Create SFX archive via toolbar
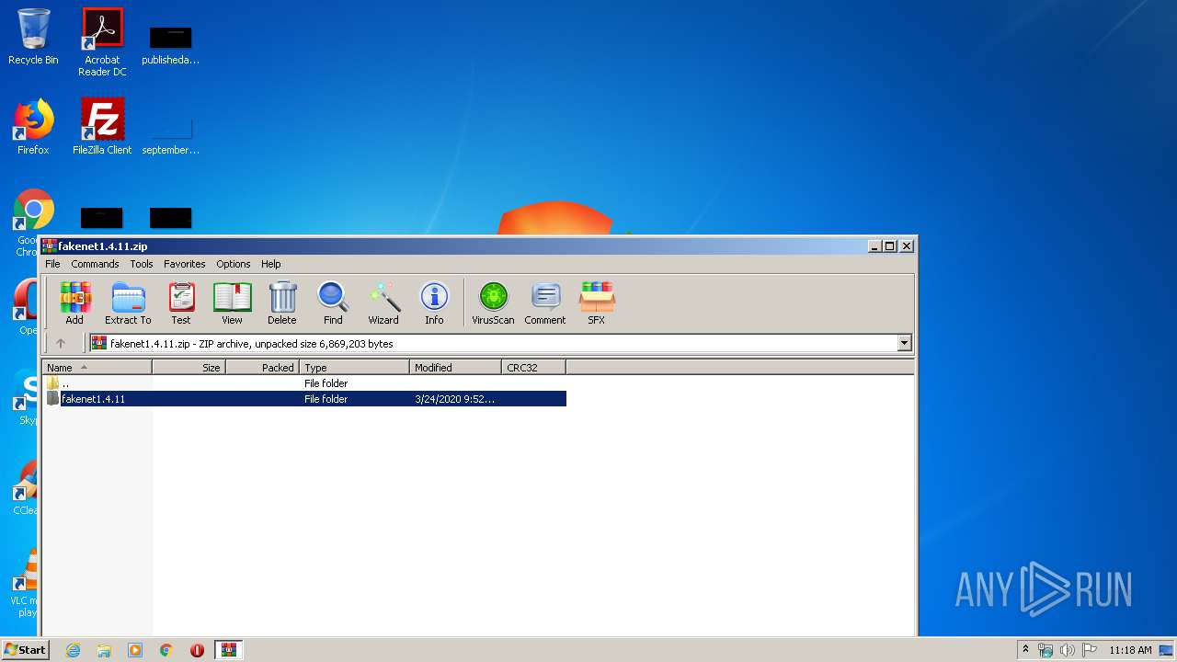Screen dimensions: 1177x662 (x=597, y=303)
